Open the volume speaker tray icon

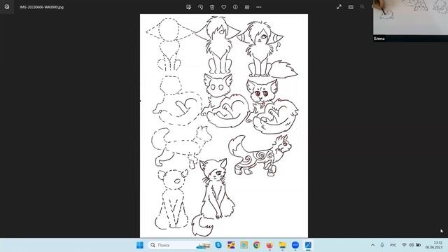[411, 245]
